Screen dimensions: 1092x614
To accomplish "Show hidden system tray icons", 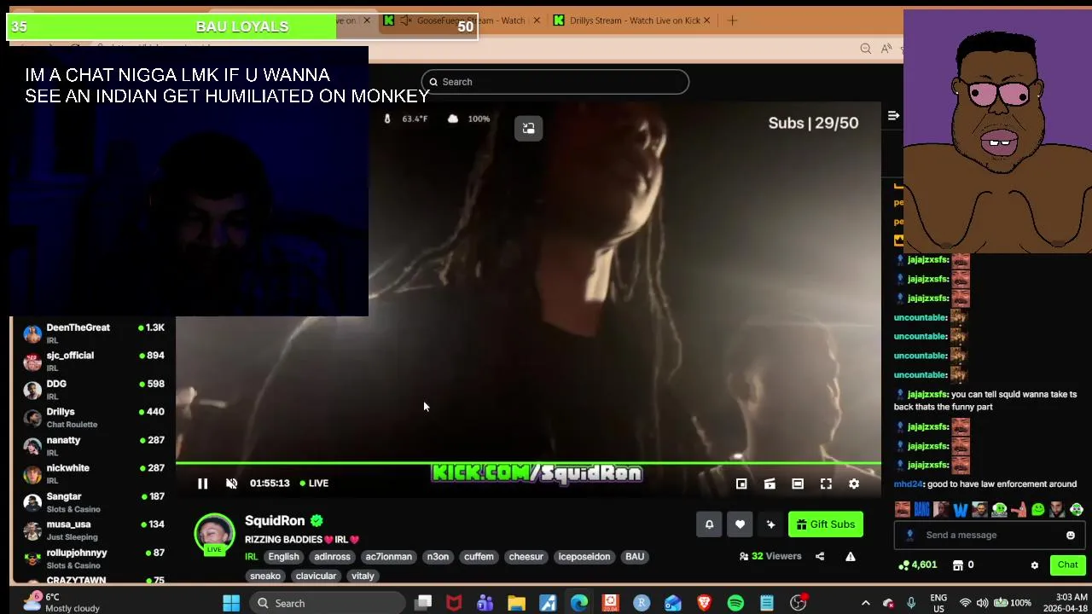I will (x=865, y=604).
